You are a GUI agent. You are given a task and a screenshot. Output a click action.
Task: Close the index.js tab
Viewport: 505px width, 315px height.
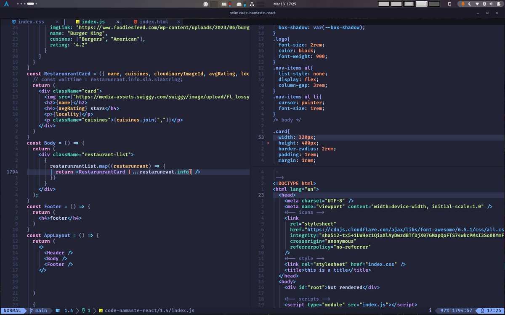coord(118,21)
